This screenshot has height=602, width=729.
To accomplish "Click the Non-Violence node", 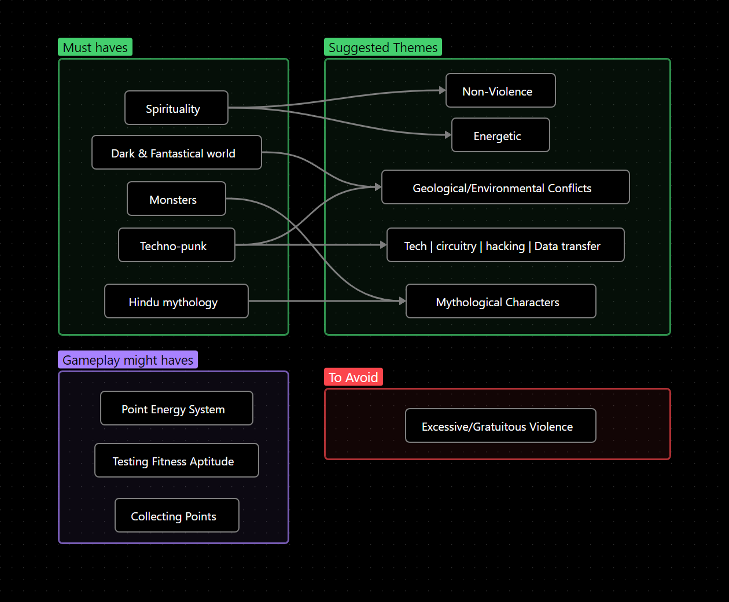I will pyautogui.click(x=500, y=90).
